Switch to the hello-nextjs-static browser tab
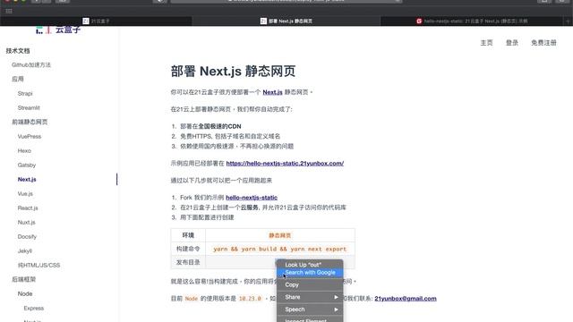Screen dimensions: 573x322 point(472,21)
